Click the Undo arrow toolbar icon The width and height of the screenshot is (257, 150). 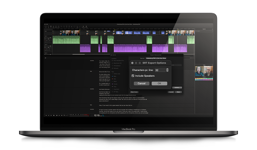pos(77,27)
